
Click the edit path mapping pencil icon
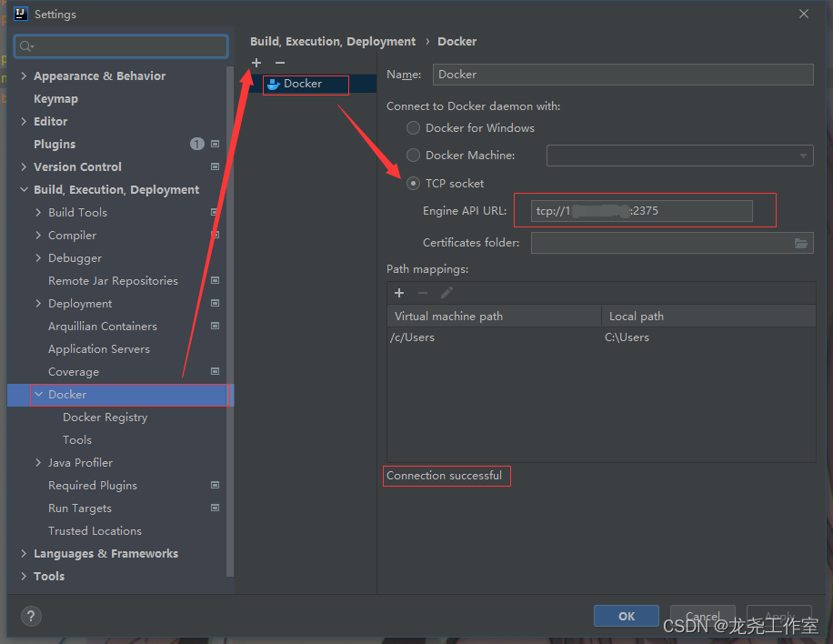tap(447, 293)
